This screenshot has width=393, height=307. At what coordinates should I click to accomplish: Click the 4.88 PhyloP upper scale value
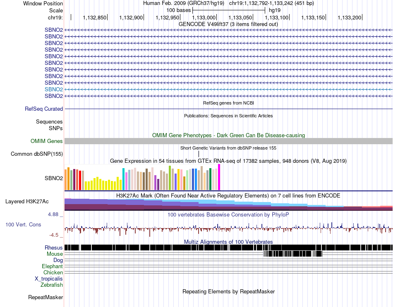pos(53,214)
